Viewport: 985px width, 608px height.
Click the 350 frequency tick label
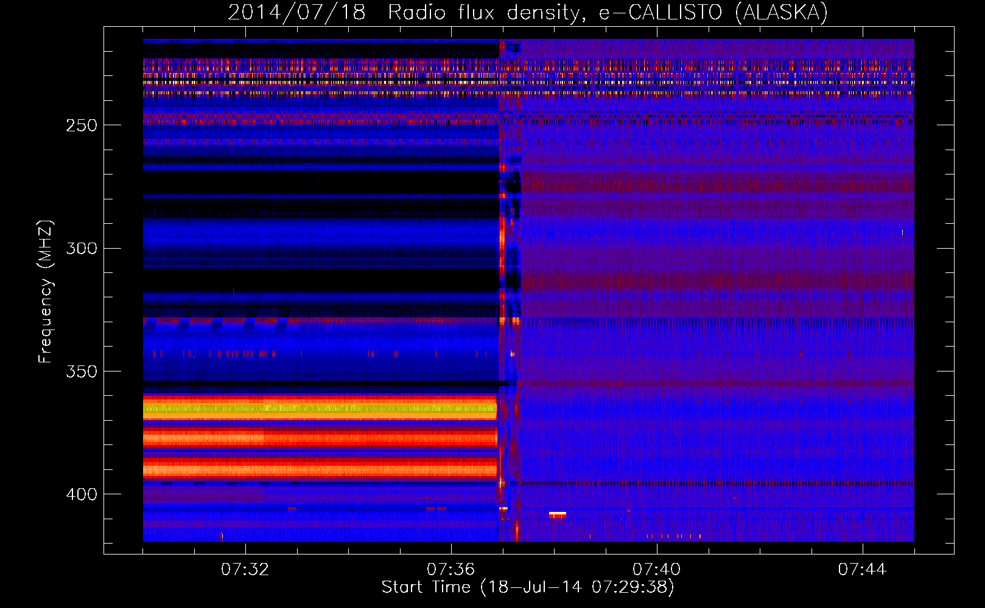(x=82, y=371)
